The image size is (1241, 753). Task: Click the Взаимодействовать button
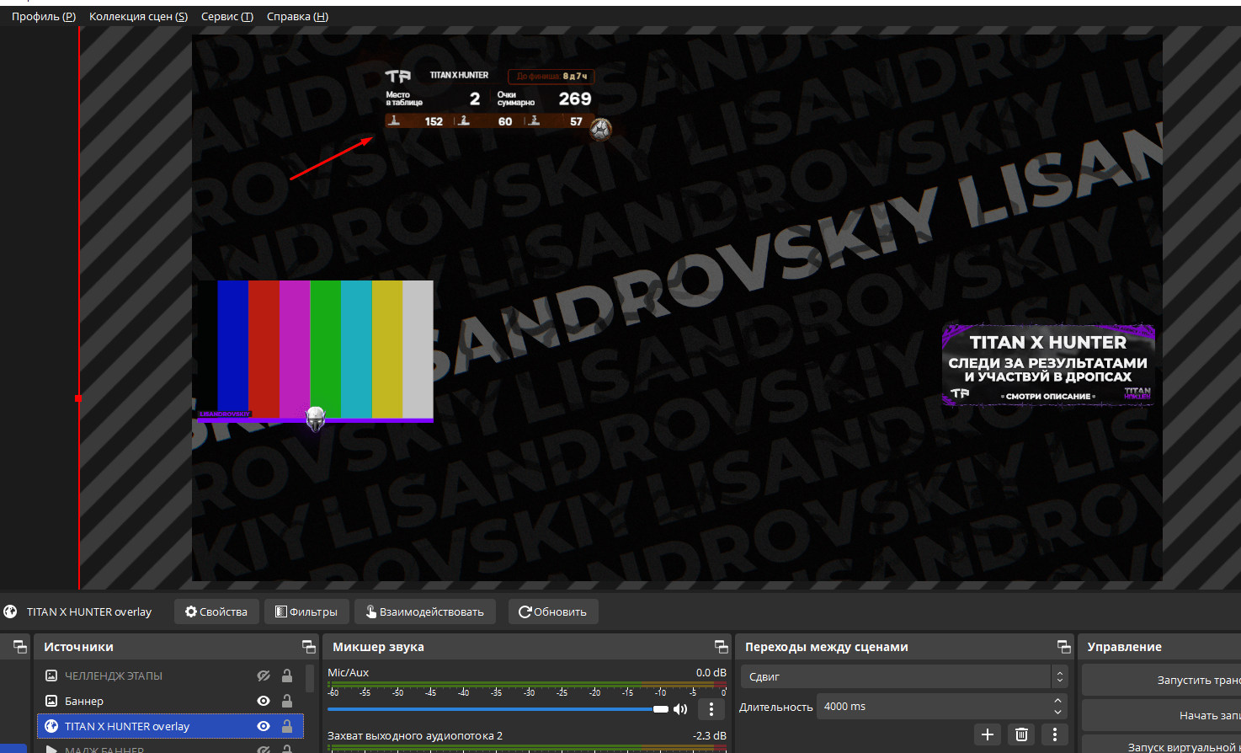coord(425,611)
